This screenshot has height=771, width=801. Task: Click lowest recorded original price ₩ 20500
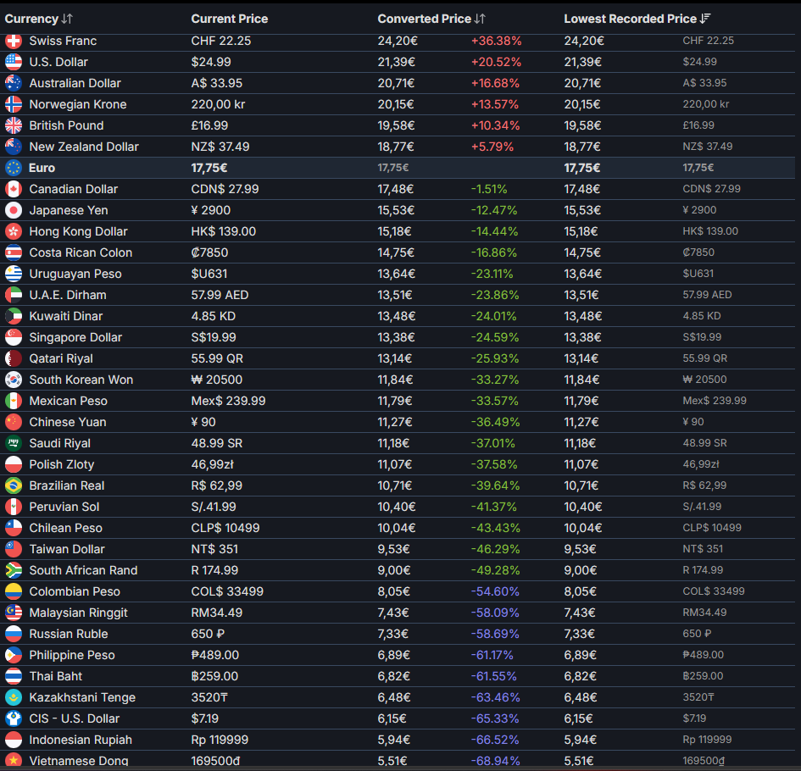pyautogui.click(x=704, y=380)
